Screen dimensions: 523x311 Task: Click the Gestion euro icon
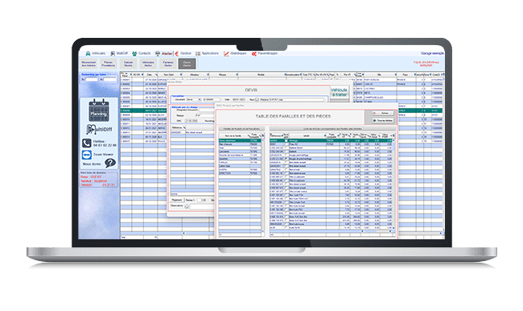click(x=177, y=53)
